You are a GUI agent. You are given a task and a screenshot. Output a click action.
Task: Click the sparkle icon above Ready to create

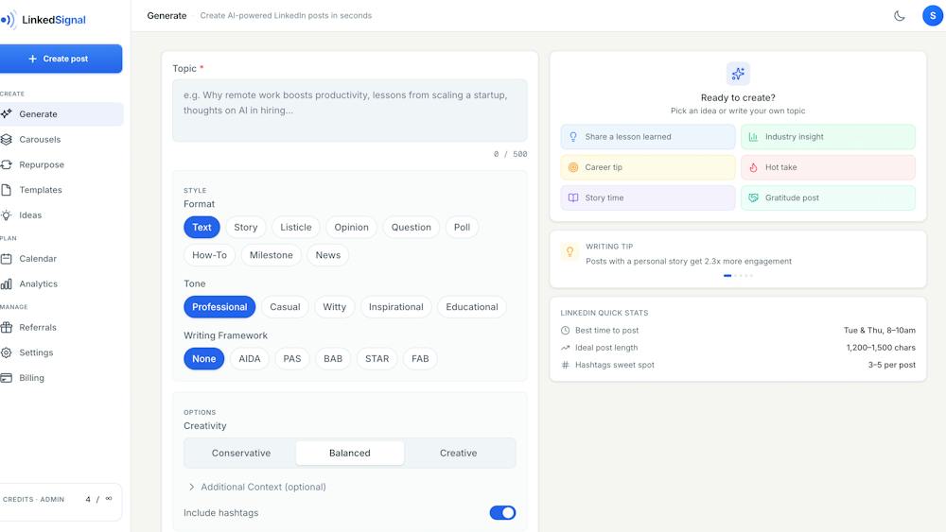pyautogui.click(x=738, y=74)
